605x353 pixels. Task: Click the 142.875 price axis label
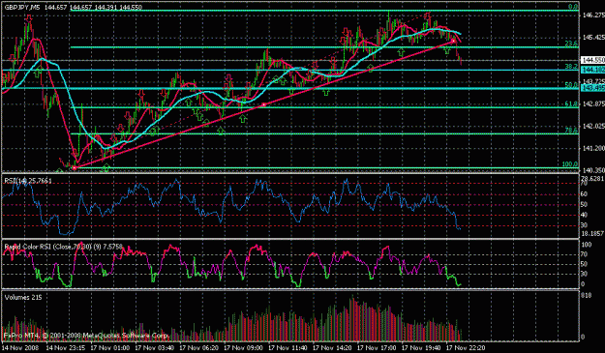point(593,104)
